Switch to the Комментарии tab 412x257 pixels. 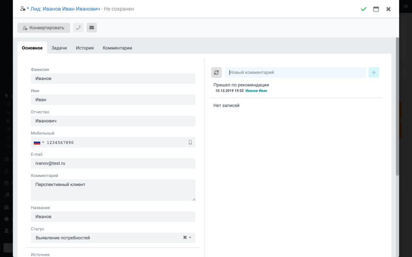(117, 48)
